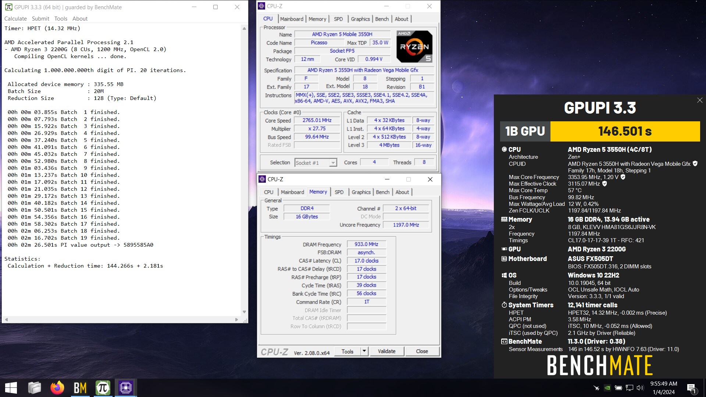Open the About menu in GPUPI
The image size is (706, 397).
tap(80, 18)
